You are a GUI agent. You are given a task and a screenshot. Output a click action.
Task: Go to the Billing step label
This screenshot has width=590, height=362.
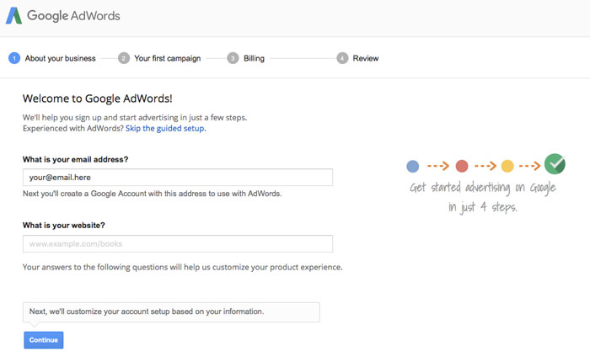[254, 58]
